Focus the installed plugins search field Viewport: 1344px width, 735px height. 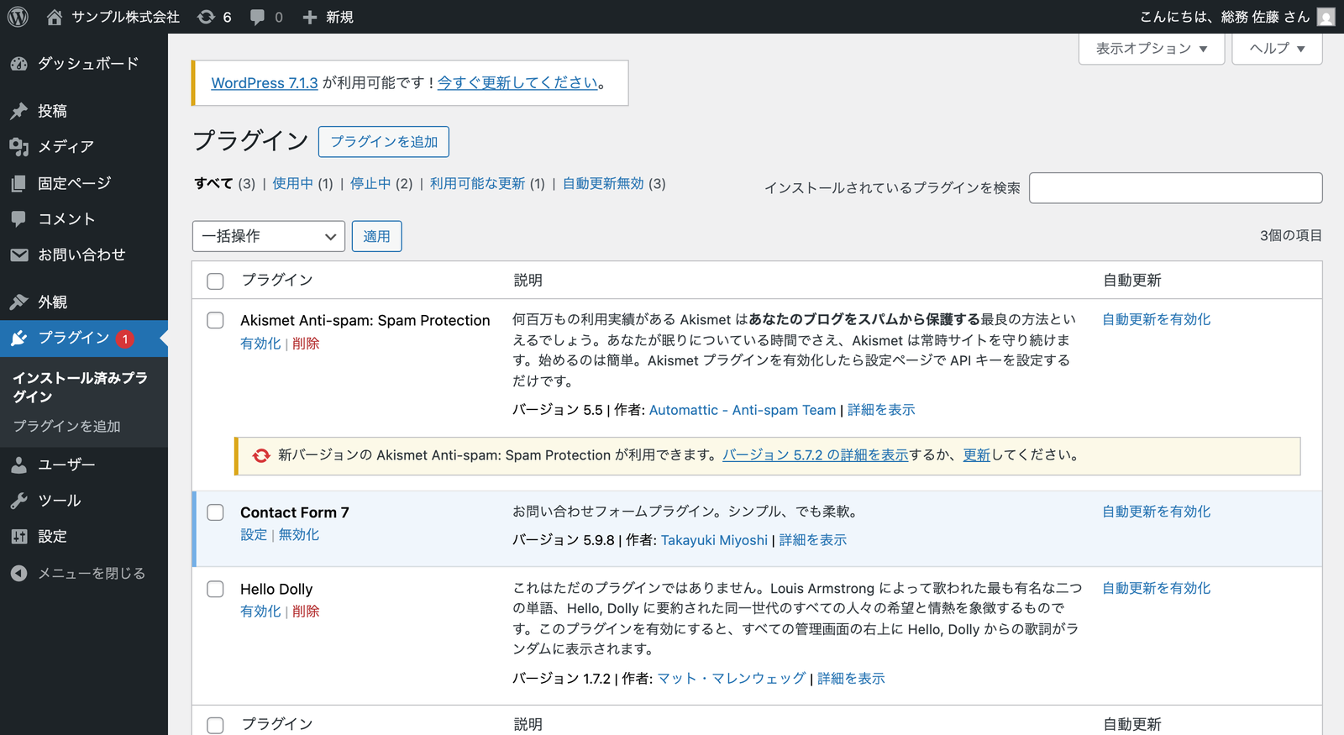tap(1176, 188)
